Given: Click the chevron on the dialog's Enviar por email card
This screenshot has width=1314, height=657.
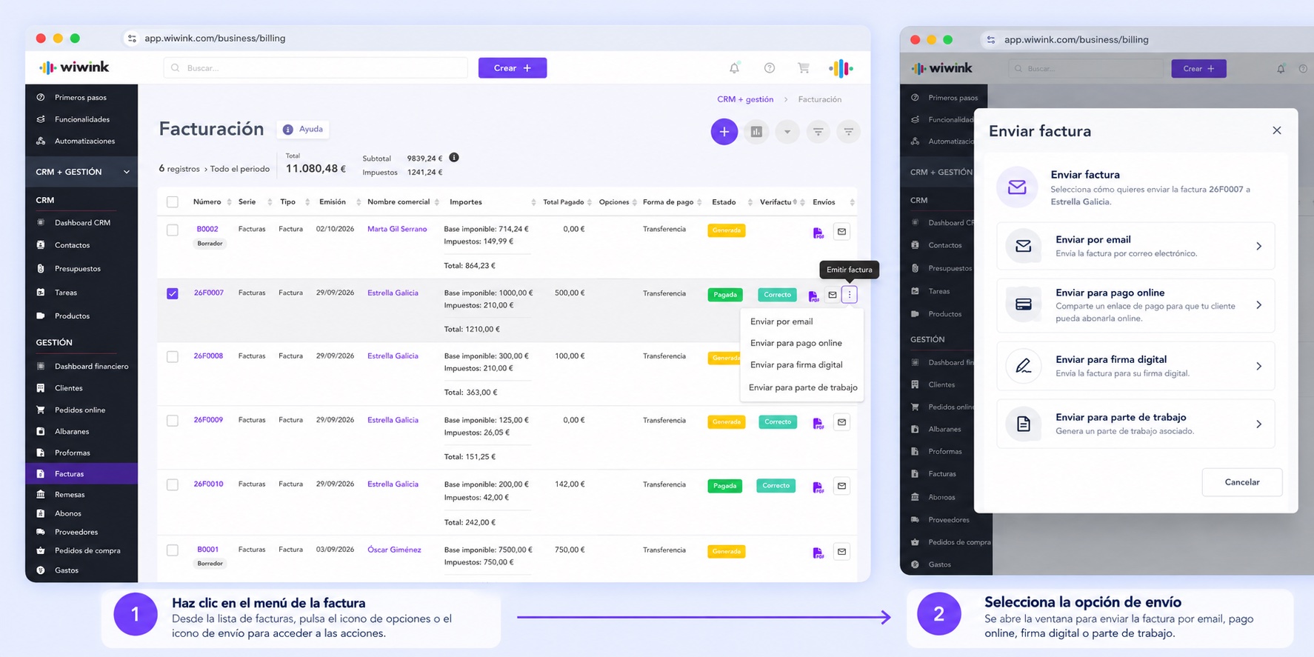Looking at the screenshot, I should (x=1258, y=246).
